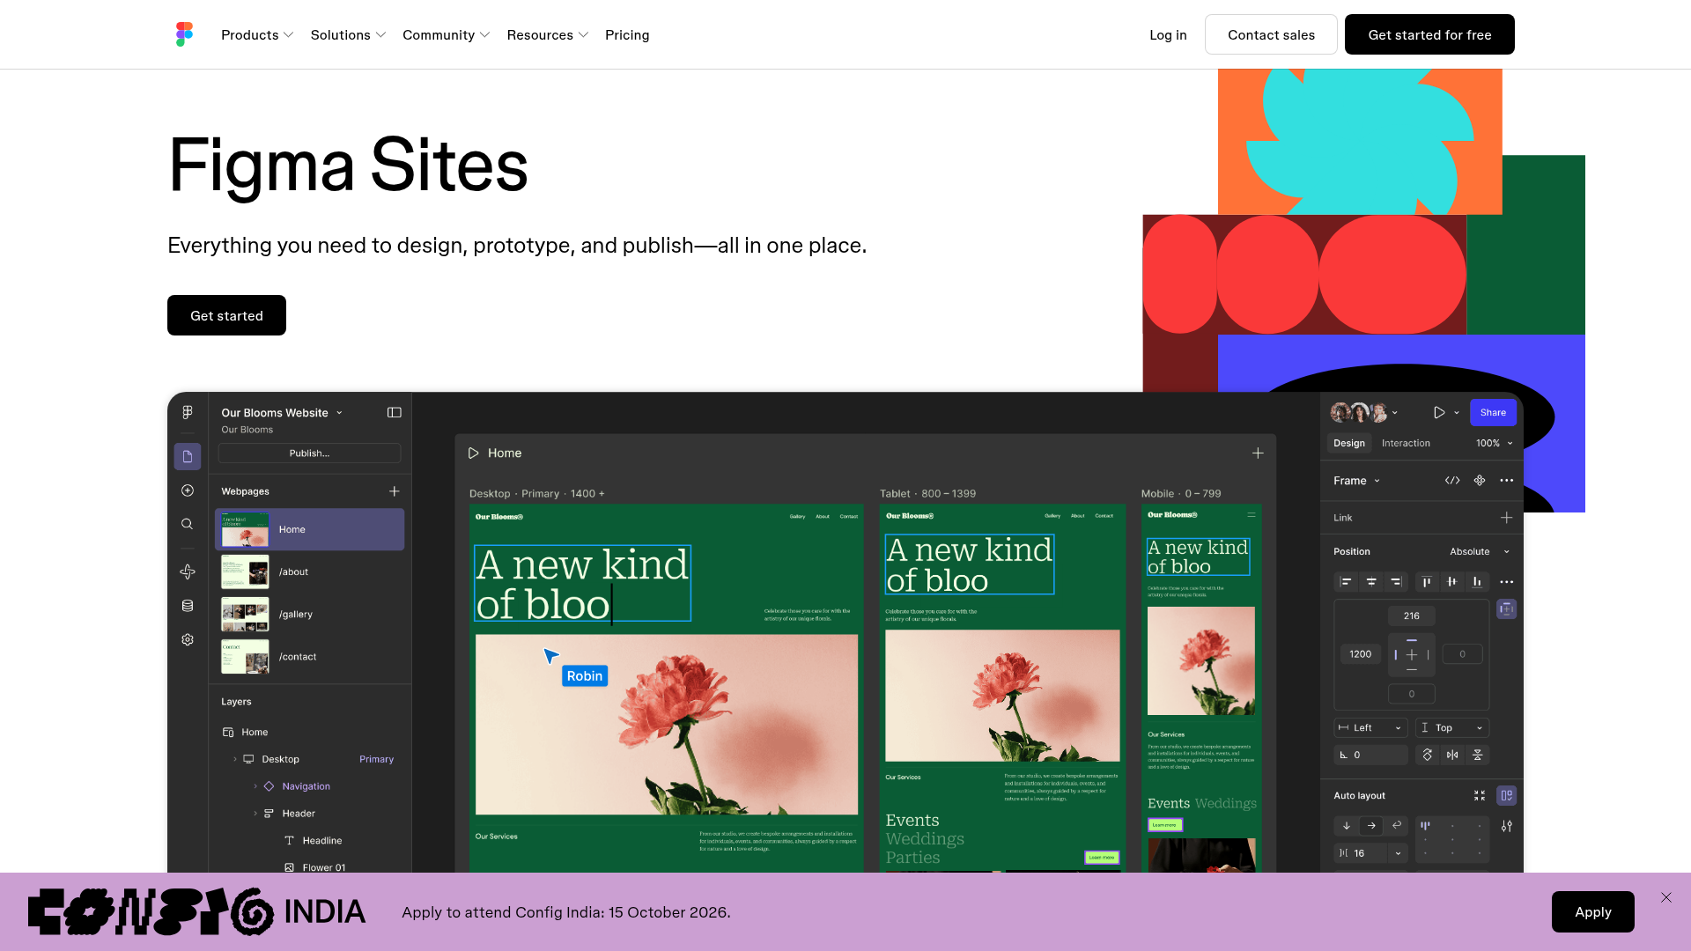Select vertical auto layout direction arrow
The width and height of the screenshot is (1691, 951).
(x=1347, y=825)
